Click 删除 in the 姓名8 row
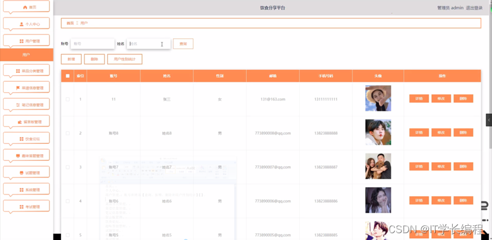The image size is (492, 240). (464, 133)
